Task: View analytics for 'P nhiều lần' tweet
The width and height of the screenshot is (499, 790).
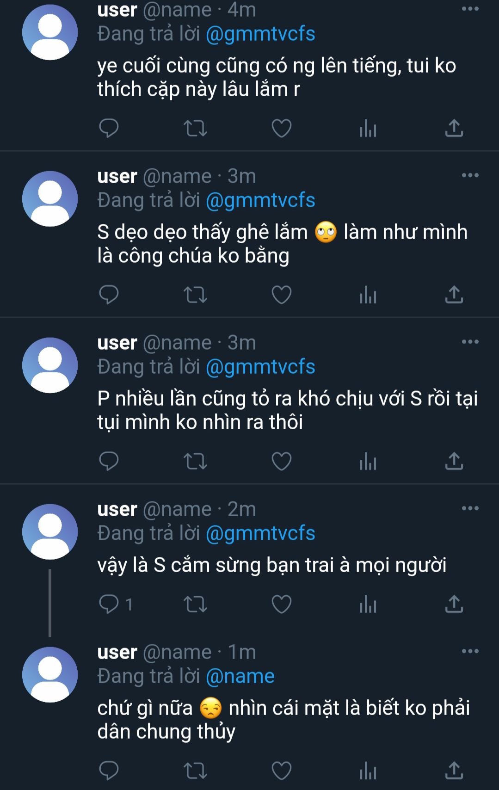Action: click(368, 461)
